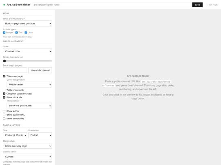
Task: Click the Are.na Book Maker header title
Action: pyautogui.click(x=18, y=4)
